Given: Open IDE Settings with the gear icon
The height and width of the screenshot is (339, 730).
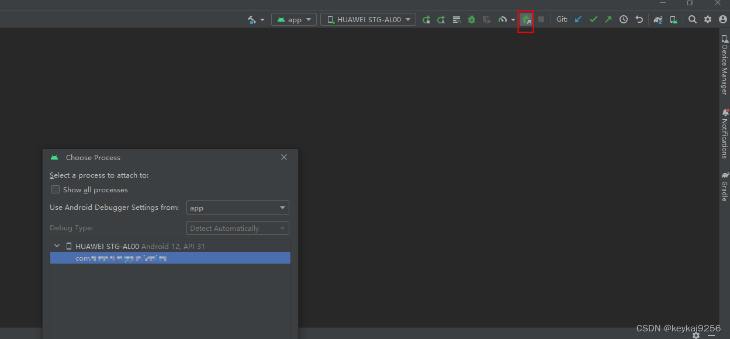Looking at the screenshot, I should point(708,19).
